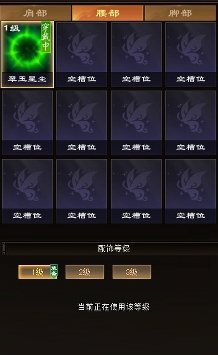Image resolution: width=218 pixels, height=355 pixels.
Task: Click the 当前正在使用该等级 status text
Action: tap(114, 307)
